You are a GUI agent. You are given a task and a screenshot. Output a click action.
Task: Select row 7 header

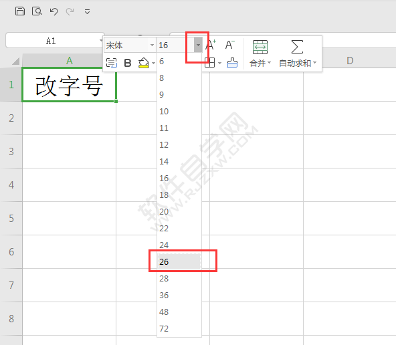tap(11, 285)
